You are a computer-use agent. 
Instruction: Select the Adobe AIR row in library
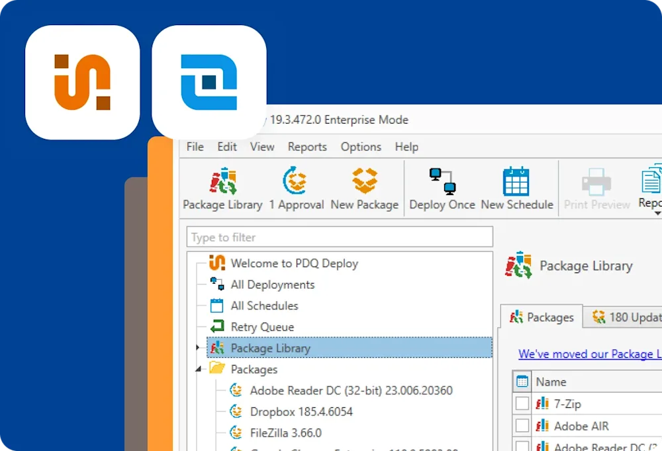[587, 426]
